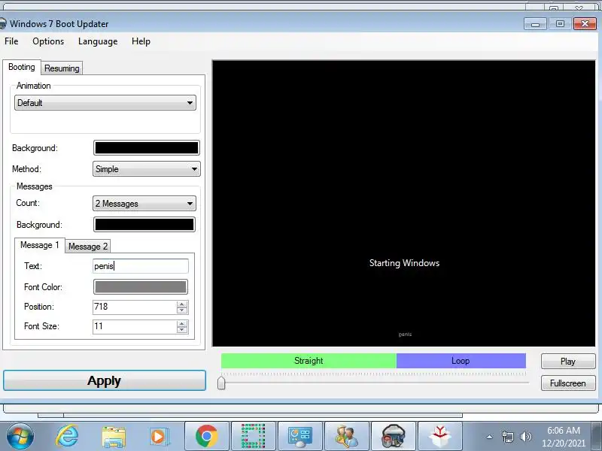Switch to the Resuming tab

(62, 68)
